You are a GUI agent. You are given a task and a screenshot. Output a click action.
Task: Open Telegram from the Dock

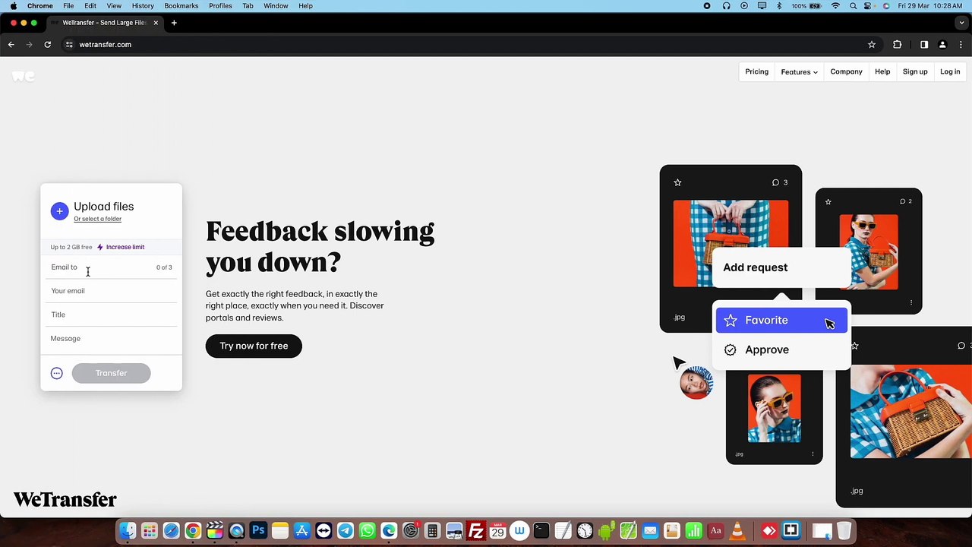(x=346, y=531)
